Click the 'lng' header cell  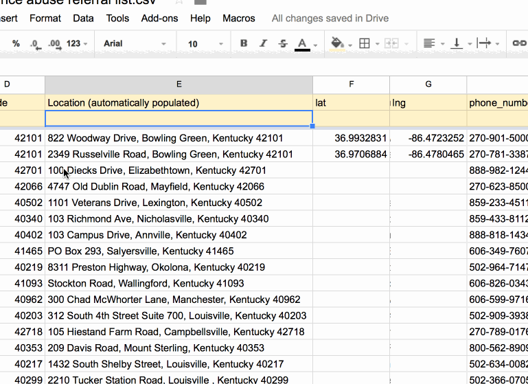point(428,103)
